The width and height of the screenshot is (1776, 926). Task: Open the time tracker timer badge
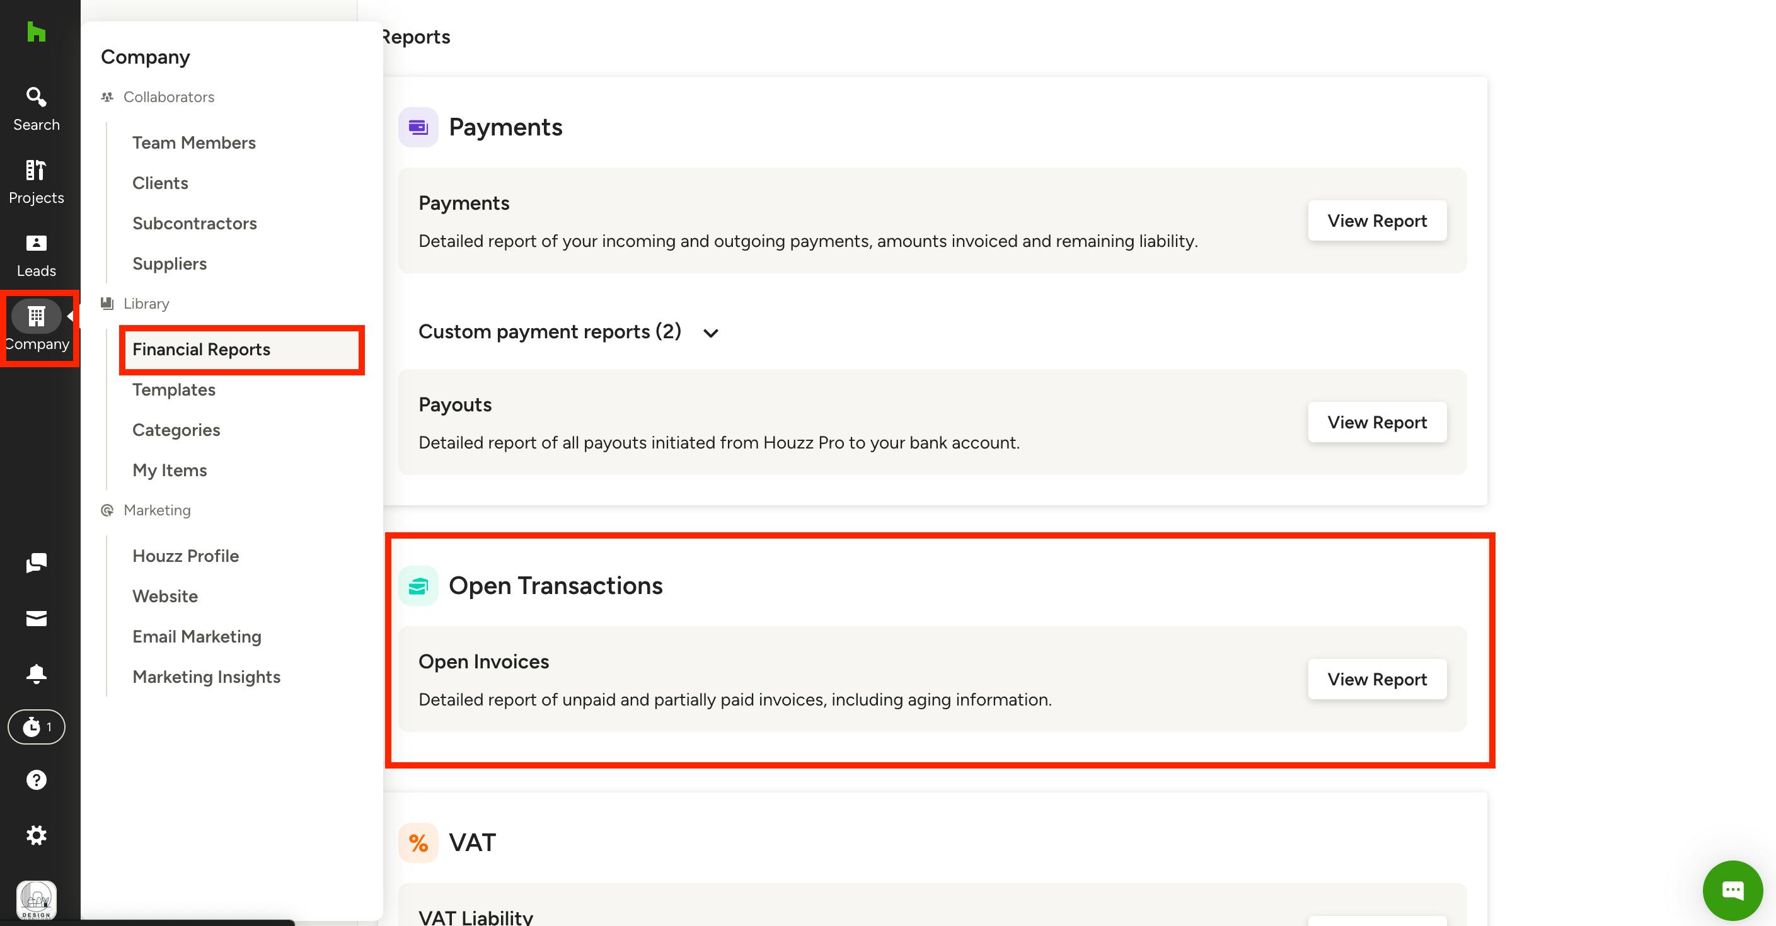[x=36, y=727]
